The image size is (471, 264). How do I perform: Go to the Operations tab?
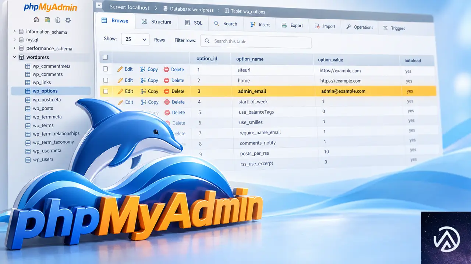click(360, 27)
